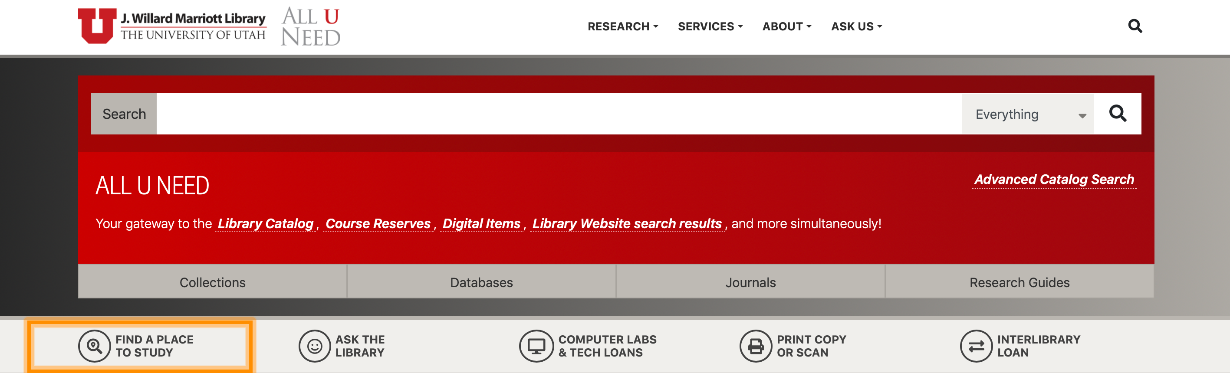Open the Everything search scope dropdown
This screenshot has height=373, width=1230.
point(1028,114)
